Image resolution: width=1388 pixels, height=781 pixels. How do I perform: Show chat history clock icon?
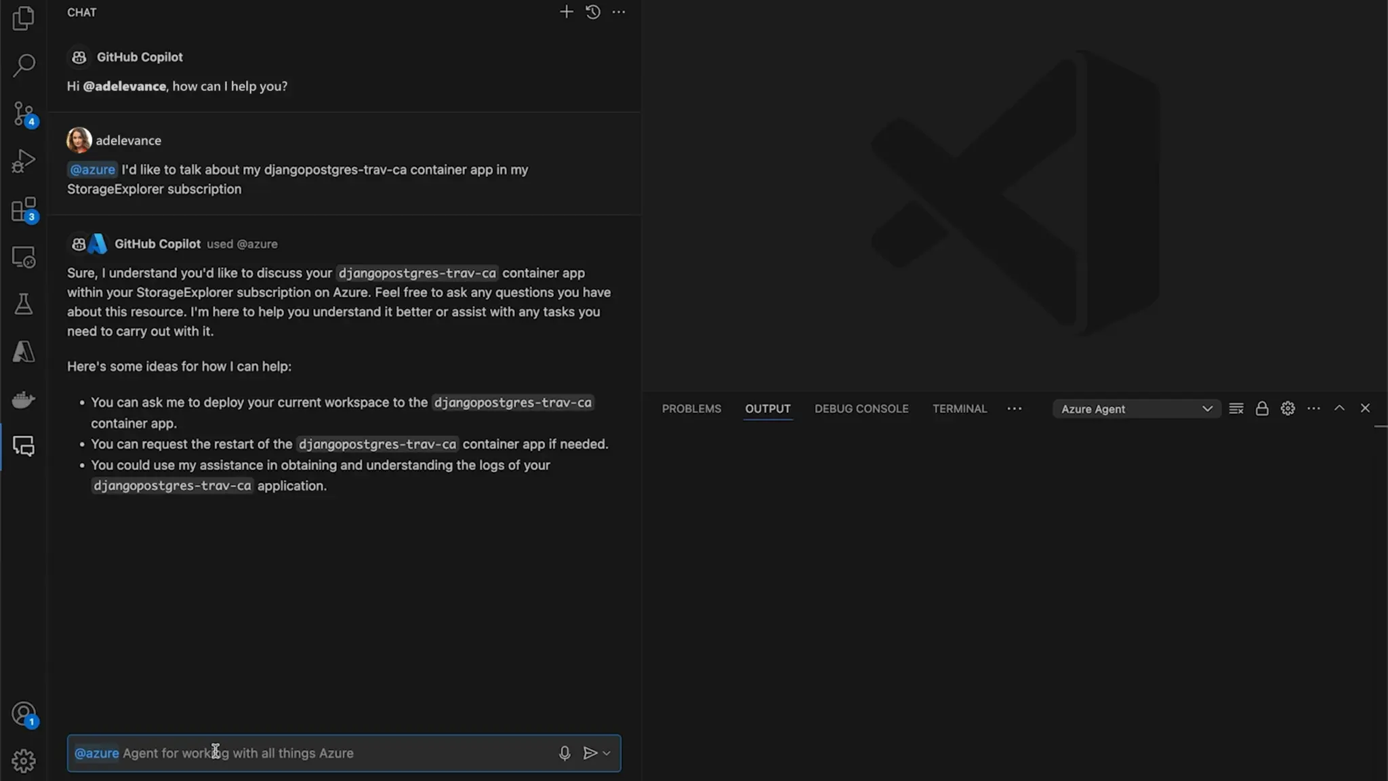coord(592,12)
